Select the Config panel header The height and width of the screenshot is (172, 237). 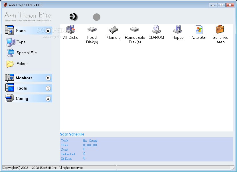(29, 98)
